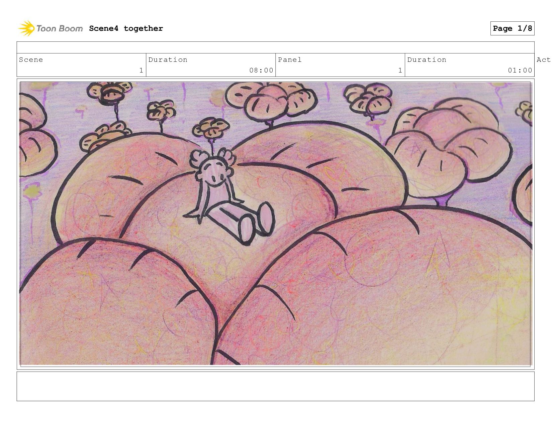Viewport: 552px width, 426px height.
Task: Select the 'Scene4 together' title text
Action: tap(126, 28)
